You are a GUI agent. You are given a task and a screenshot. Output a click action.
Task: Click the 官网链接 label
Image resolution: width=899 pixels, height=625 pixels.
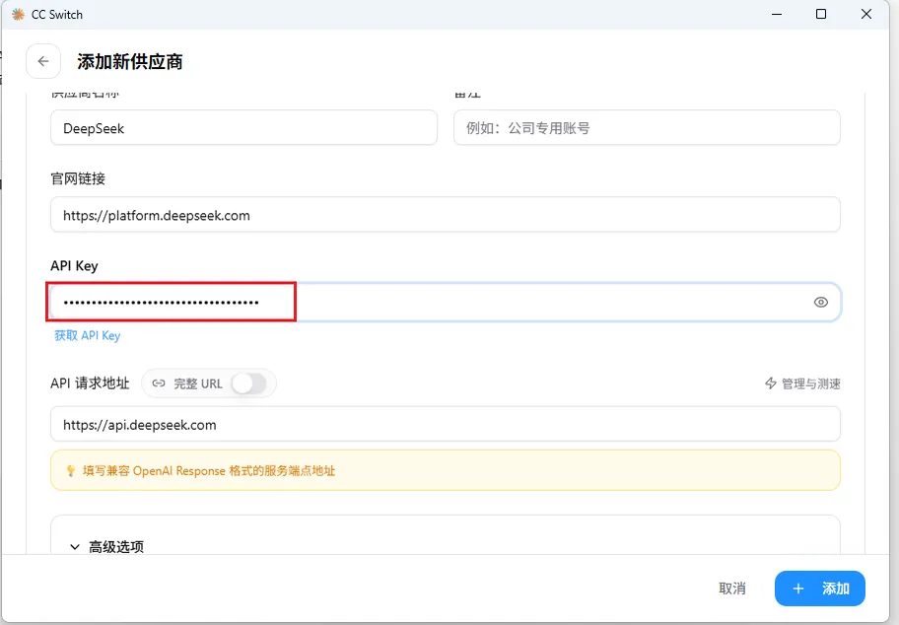(x=78, y=178)
